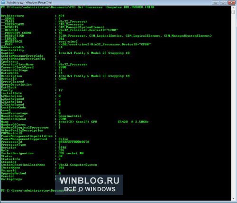Viewport: 237px width, 203px height.
Task: Select the Availability property label
Action: pyautogui.click(x=13, y=50)
